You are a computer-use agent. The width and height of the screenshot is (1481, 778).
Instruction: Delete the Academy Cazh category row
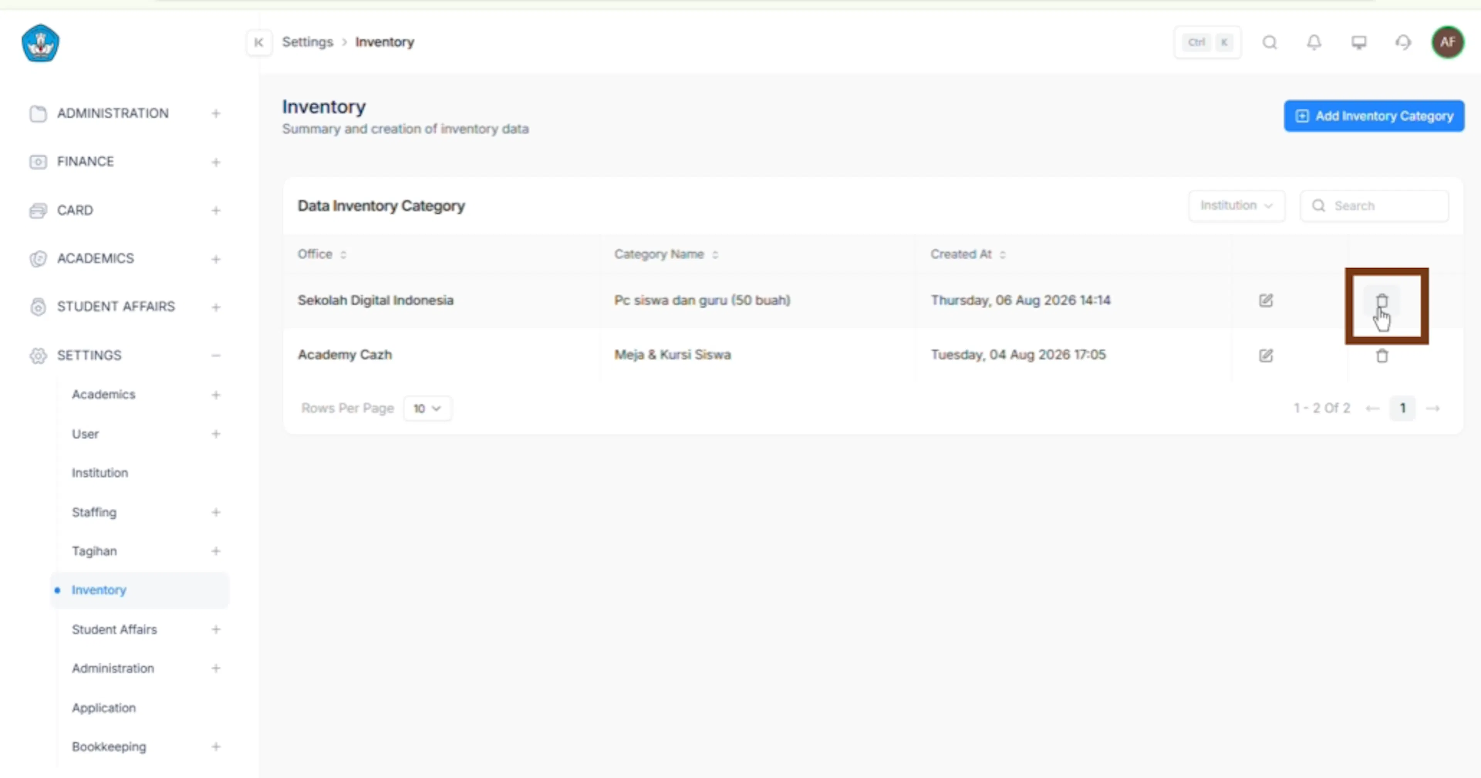pyautogui.click(x=1381, y=356)
